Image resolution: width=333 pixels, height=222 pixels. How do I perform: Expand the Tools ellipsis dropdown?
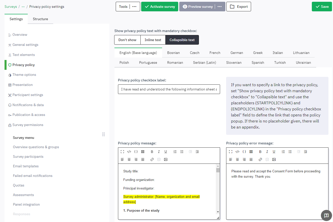click(134, 7)
